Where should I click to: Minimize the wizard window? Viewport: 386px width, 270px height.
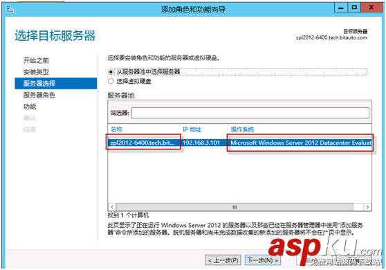pyautogui.click(x=341, y=8)
